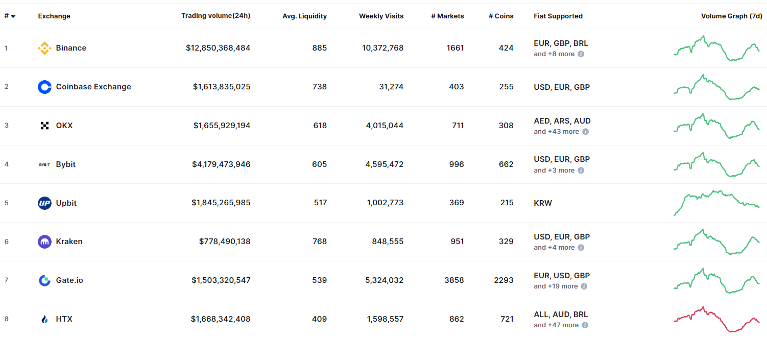This screenshot has width=767, height=338.
Task: Expand HTX's 'and +47 more' fiat list
Action: point(557,325)
